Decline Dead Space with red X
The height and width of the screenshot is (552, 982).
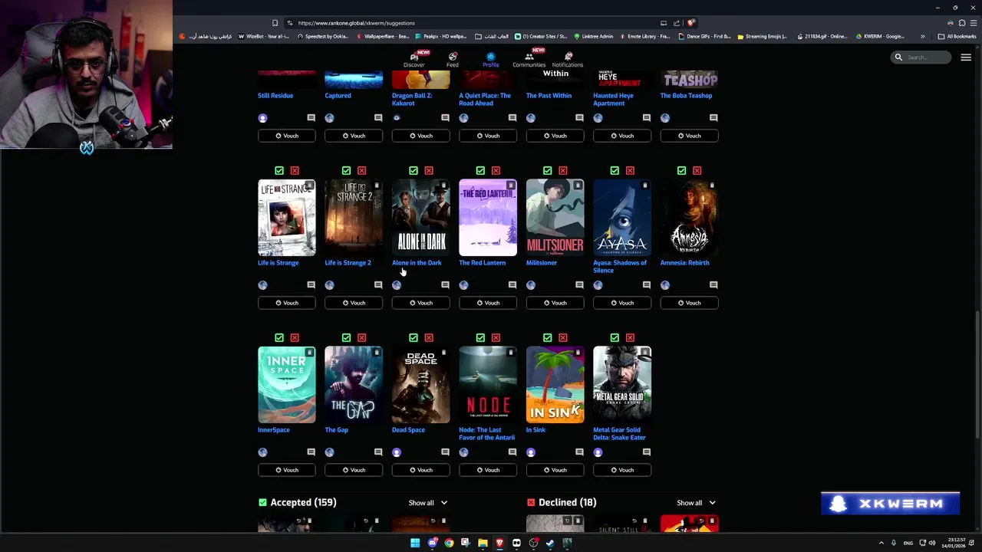[429, 337]
